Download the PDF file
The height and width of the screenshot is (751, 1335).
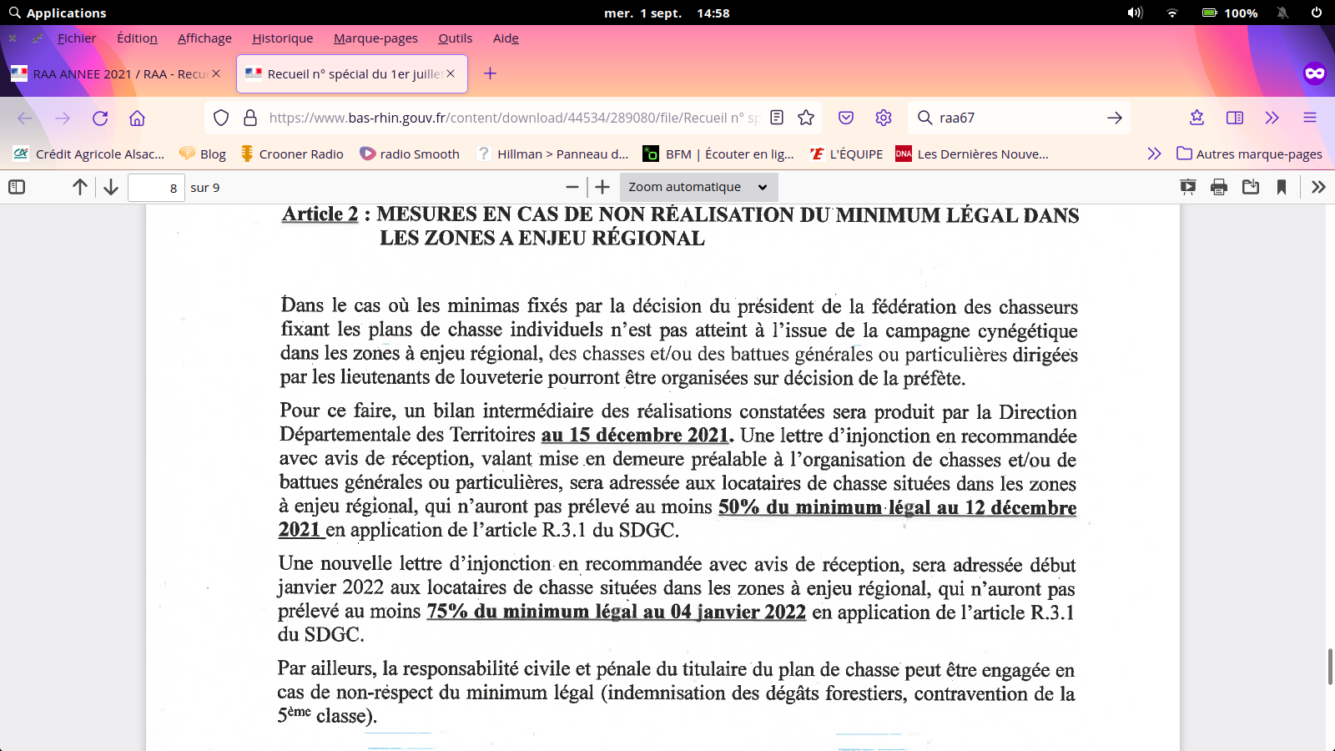pos(1251,187)
